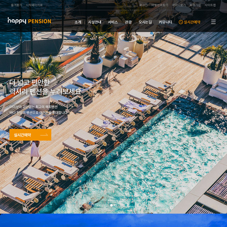
Task: Open the 사이트맵 link
Action: tap(210, 5)
